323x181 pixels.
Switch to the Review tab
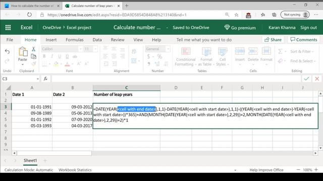118,40
